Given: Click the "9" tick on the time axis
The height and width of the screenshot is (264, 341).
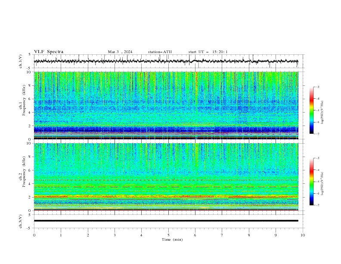Looking at the screenshot, I should point(276,235).
